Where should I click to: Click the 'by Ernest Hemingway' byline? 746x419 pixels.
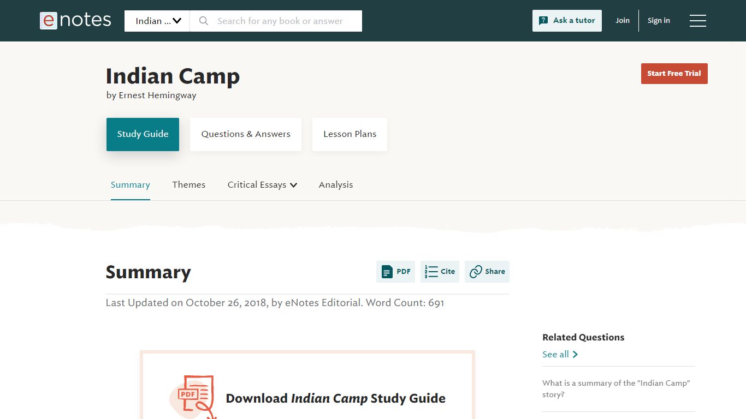click(x=151, y=95)
